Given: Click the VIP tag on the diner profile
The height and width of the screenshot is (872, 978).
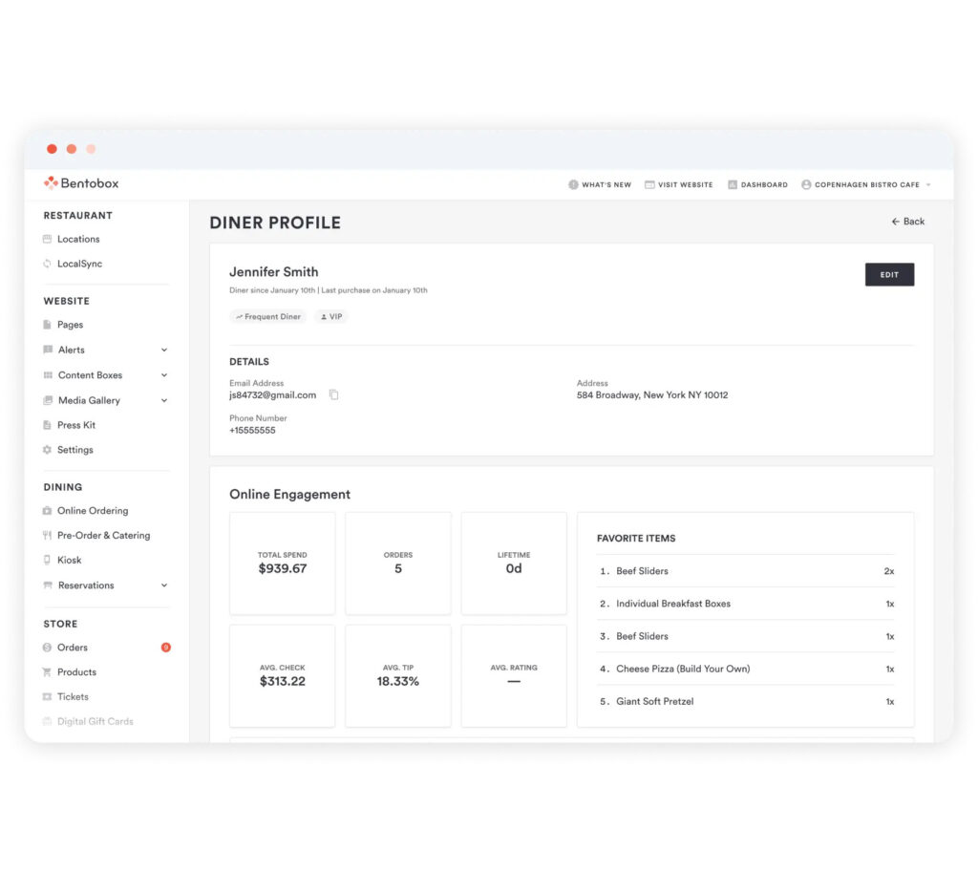Looking at the screenshot, I should (x=330, y=315).
